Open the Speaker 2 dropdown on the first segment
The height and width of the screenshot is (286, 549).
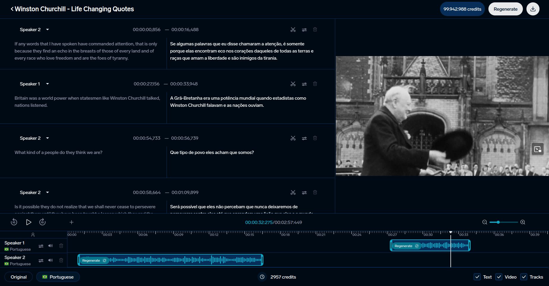tap(48, 30)
